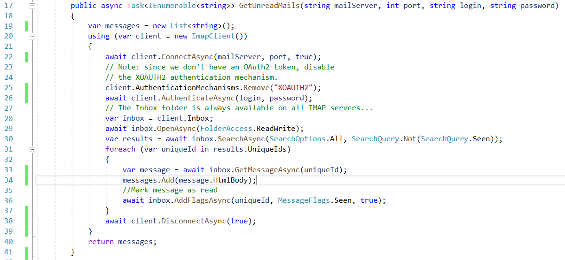565x260 pixels.
Task: Click the SearchAsync call on line 30
Action: point(241,139)
